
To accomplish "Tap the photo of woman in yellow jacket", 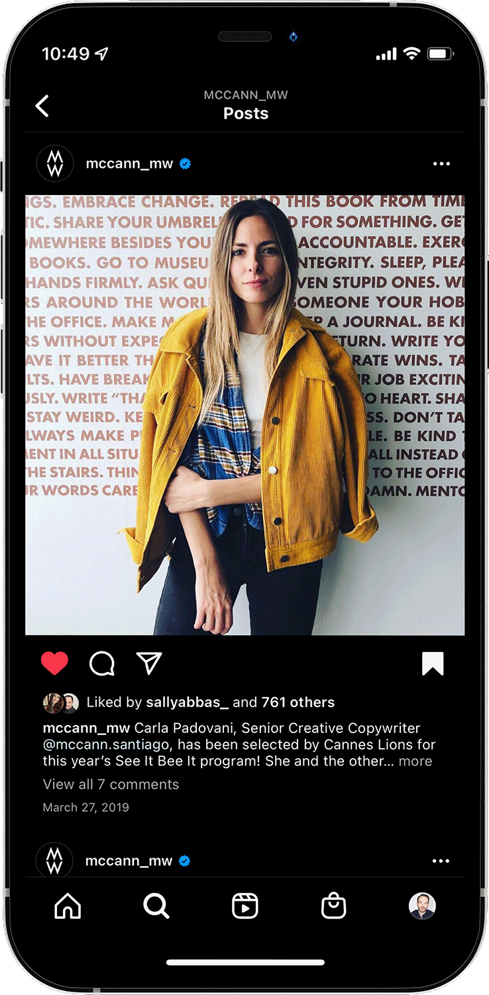I will click(x=245, y=415).
